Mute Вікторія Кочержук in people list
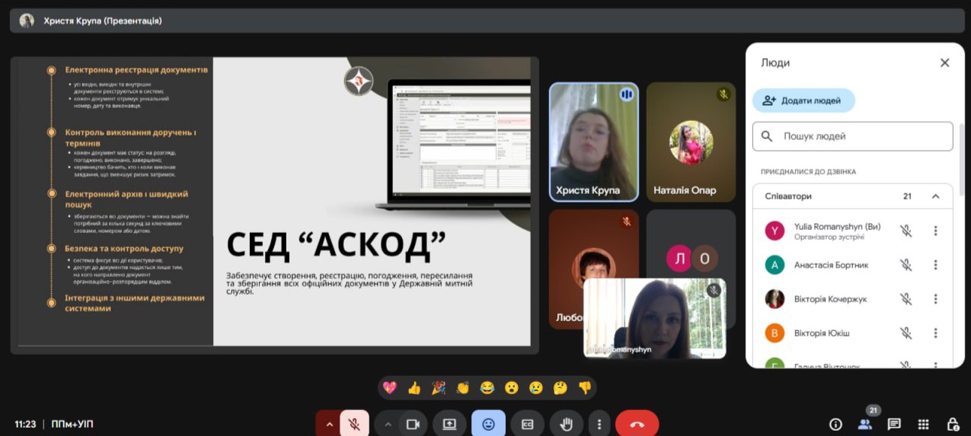The height and width of the screenshot is (436, 971). [906, 299]
